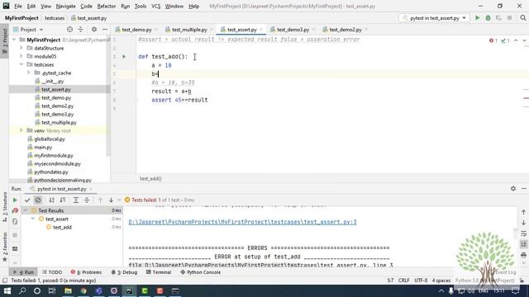Click Collapse All icon in Run toolbar
The width and height of the screenshot is (529, 297).
point(87,200)
